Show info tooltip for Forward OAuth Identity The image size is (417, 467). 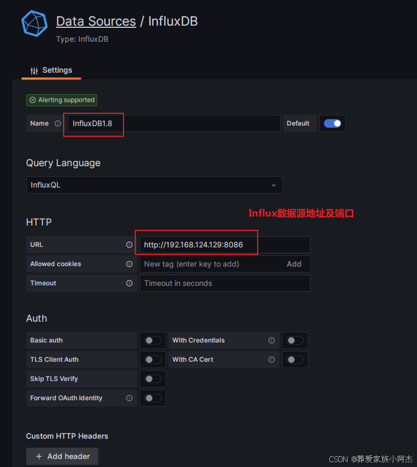[x=129, y=398]
